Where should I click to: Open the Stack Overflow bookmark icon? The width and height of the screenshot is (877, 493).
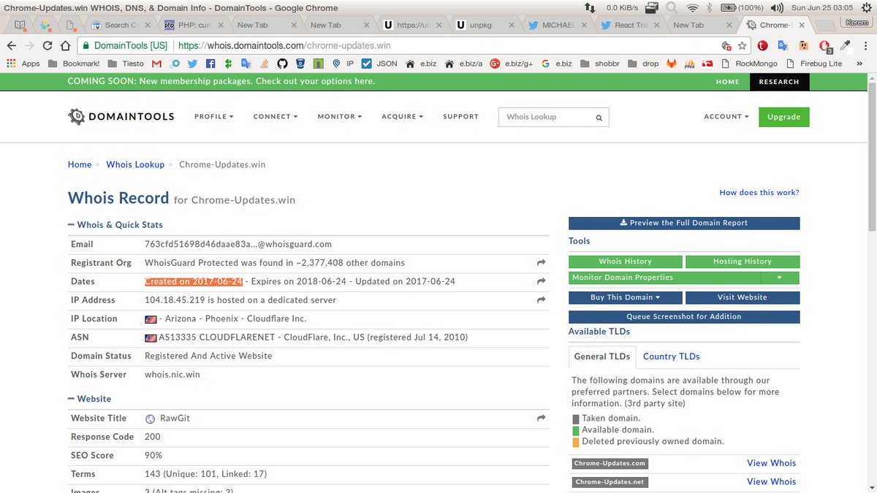point(263,64)
